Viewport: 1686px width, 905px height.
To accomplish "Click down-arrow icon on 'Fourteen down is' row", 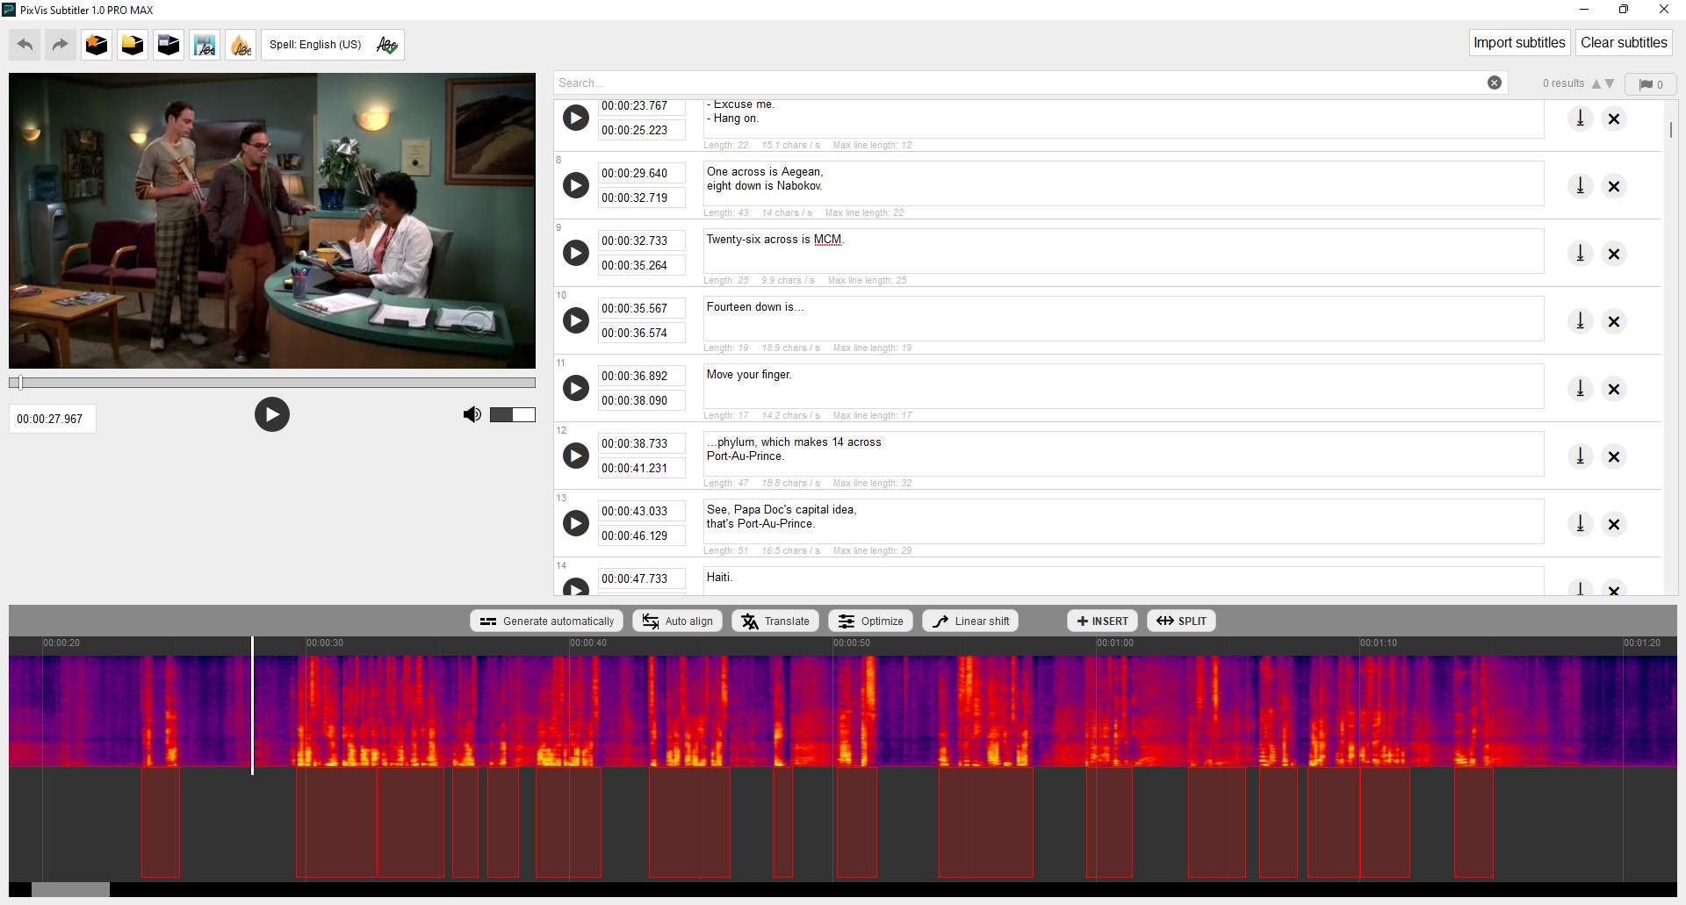I will click(1581, 320).
